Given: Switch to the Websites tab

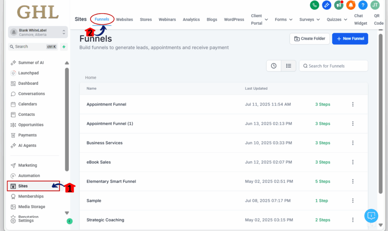Looking at the screenshot, I should 124,19.
